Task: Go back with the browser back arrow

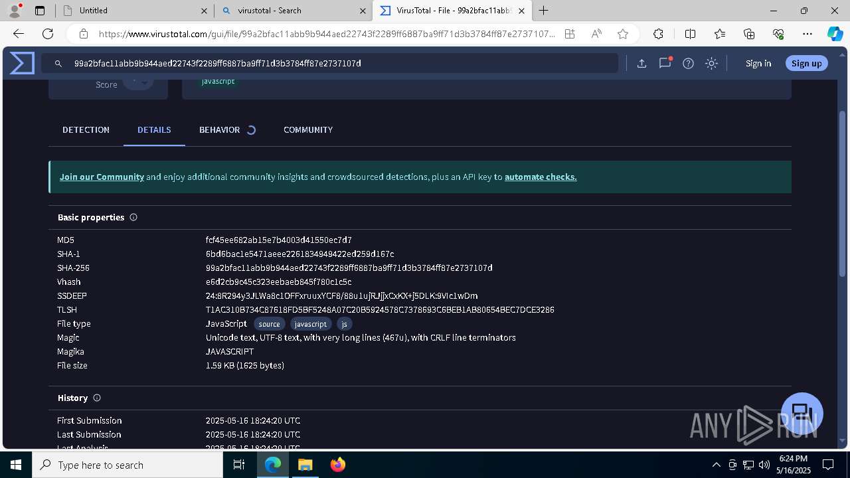Action: click(x=19, y=34)
